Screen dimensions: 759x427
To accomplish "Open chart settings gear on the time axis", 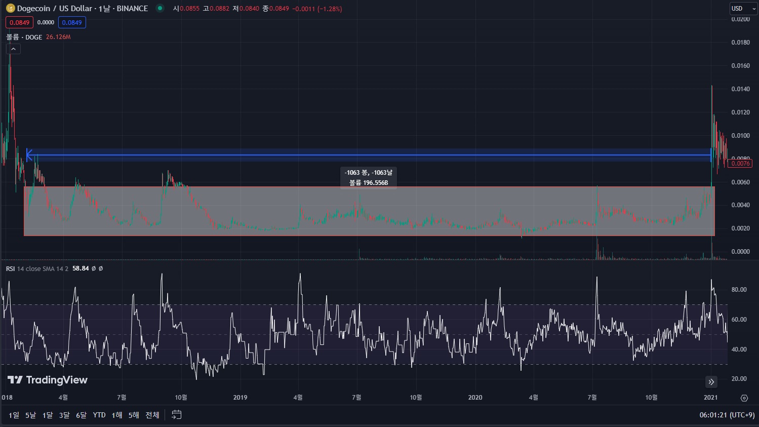I will [744, 398].
